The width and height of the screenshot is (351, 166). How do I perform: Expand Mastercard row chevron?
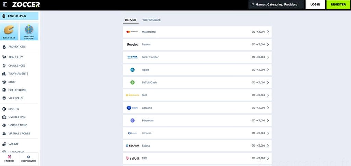[268, 32]
